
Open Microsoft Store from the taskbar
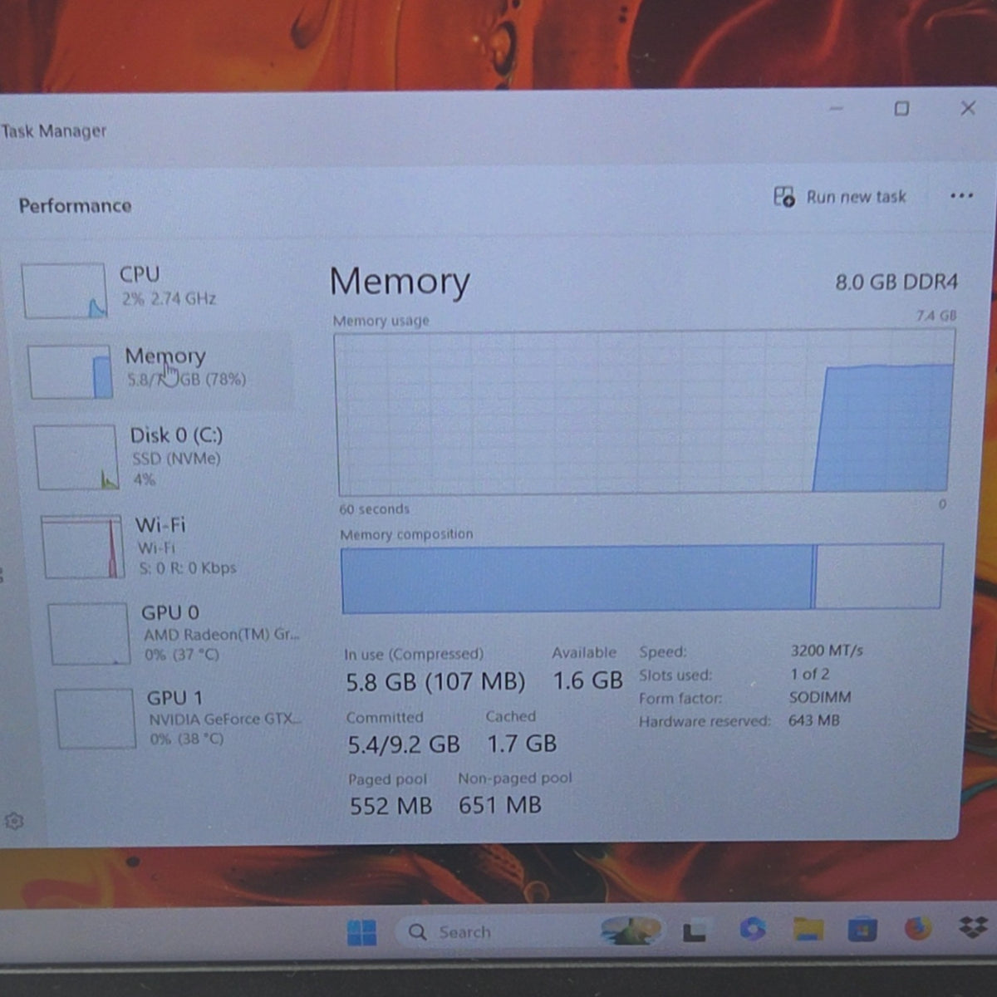(862, 928)
